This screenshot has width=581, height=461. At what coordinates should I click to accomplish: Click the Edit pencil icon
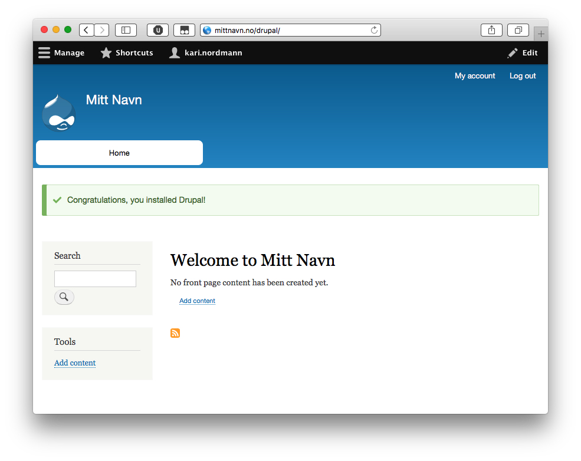pos(513,53)
